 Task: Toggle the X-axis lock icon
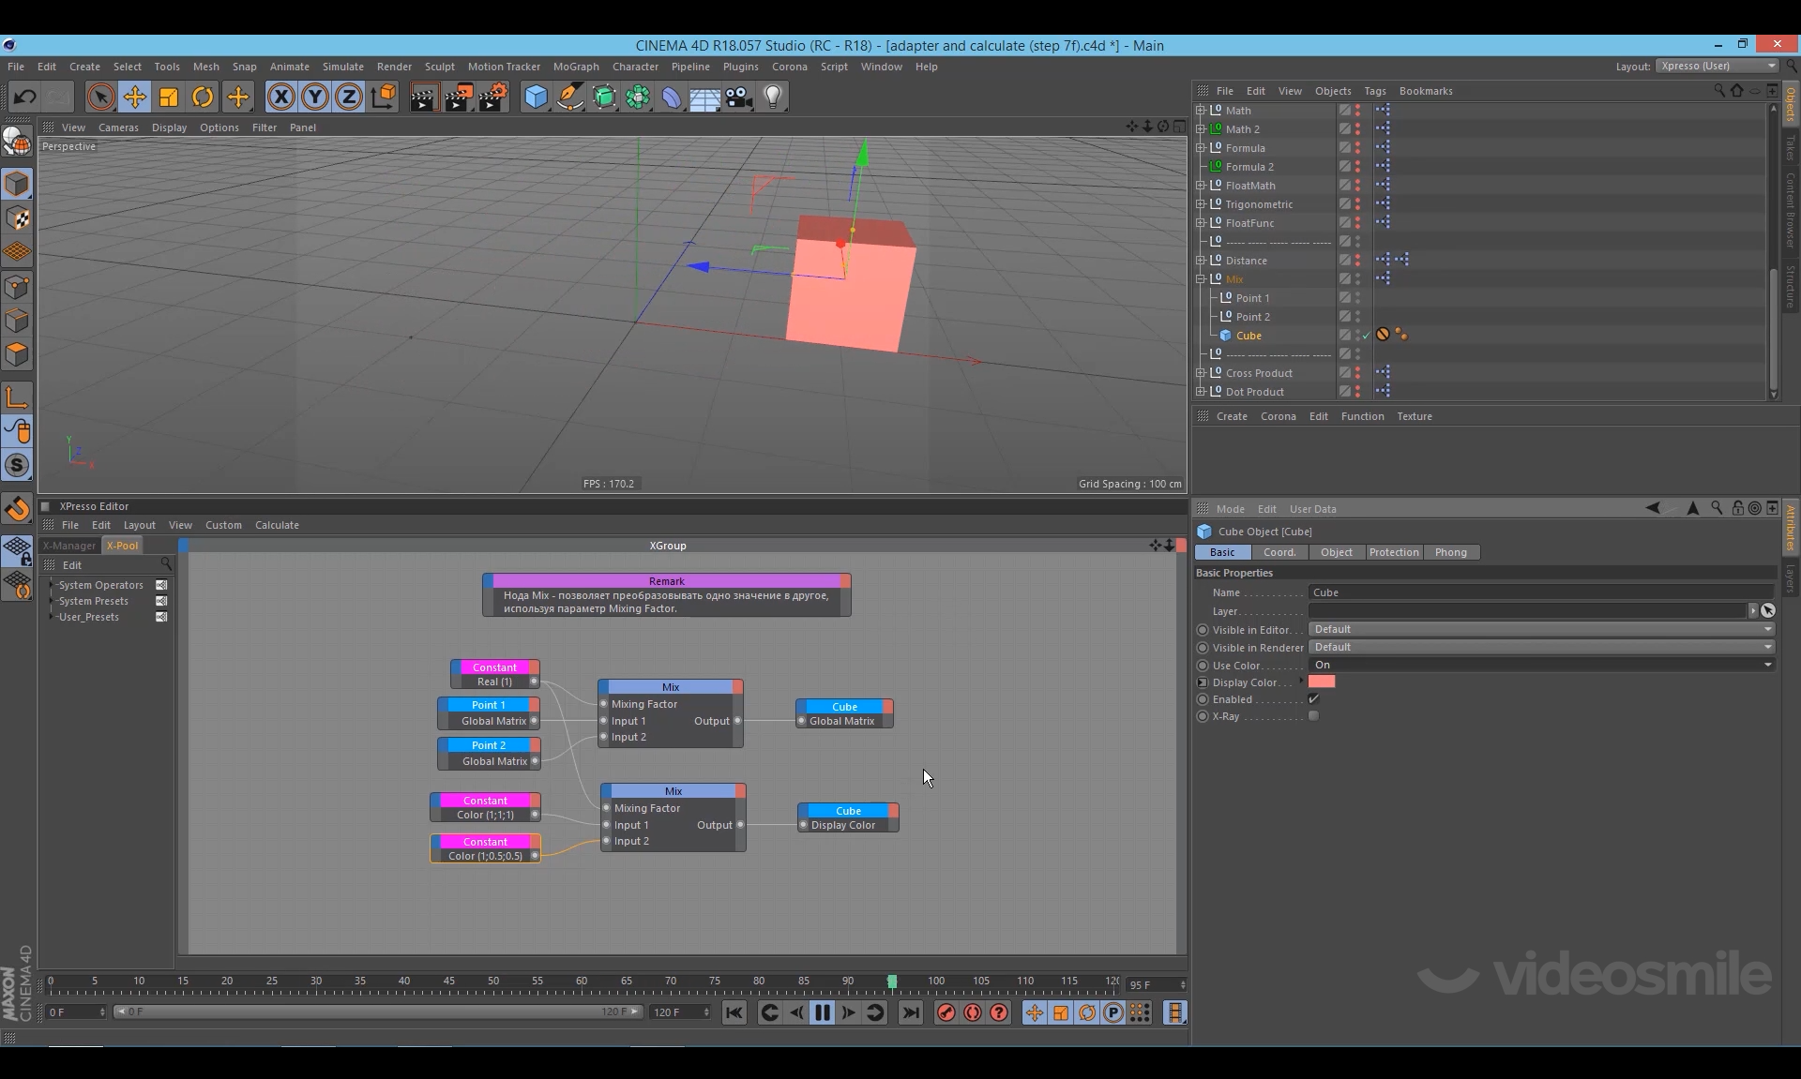280,97
